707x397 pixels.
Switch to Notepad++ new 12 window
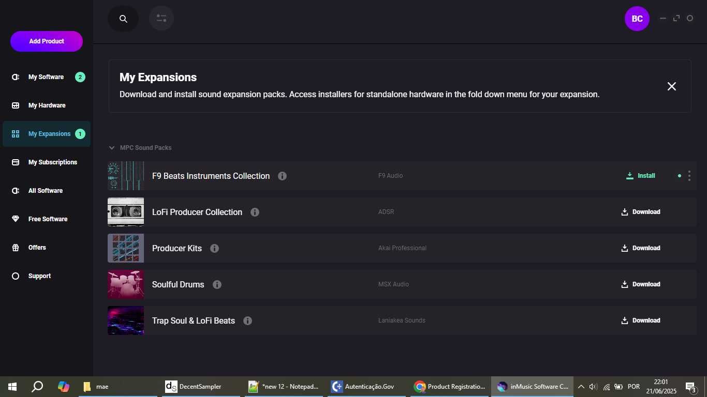(284, 387)
